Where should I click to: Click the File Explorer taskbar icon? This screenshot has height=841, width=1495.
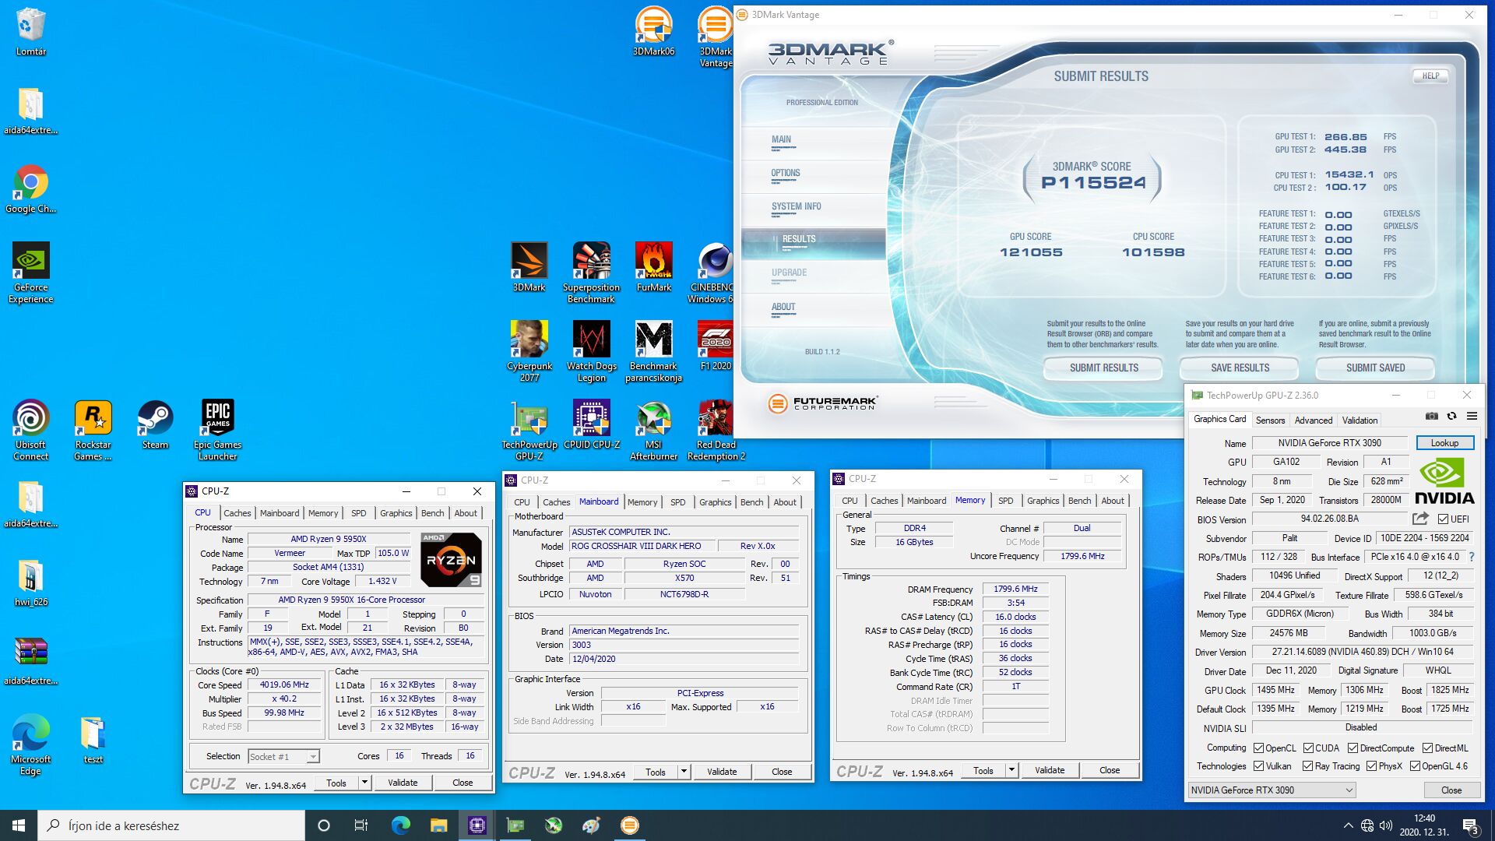438,825
